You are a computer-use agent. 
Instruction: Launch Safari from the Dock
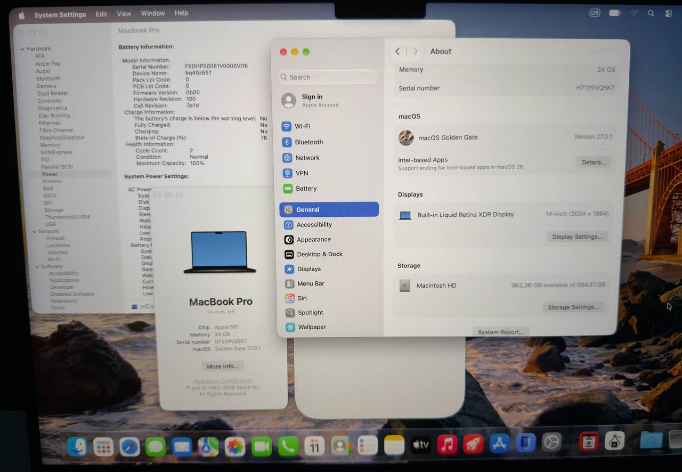click(x=129, y=446)
